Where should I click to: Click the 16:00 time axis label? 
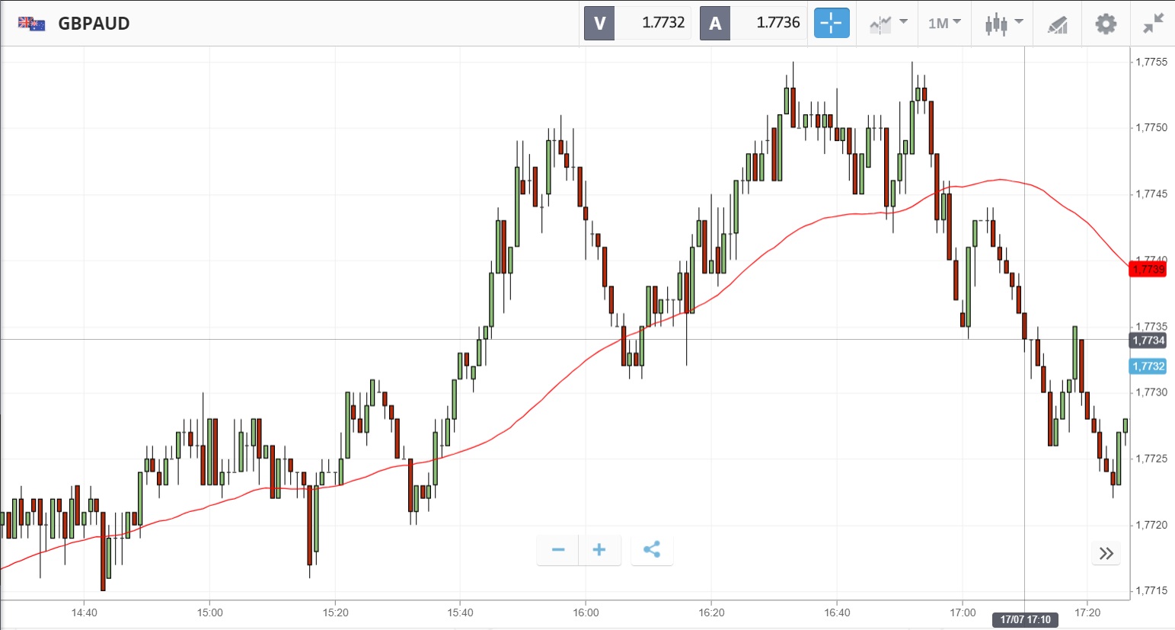pyautogui.click(x=586, y=612)
